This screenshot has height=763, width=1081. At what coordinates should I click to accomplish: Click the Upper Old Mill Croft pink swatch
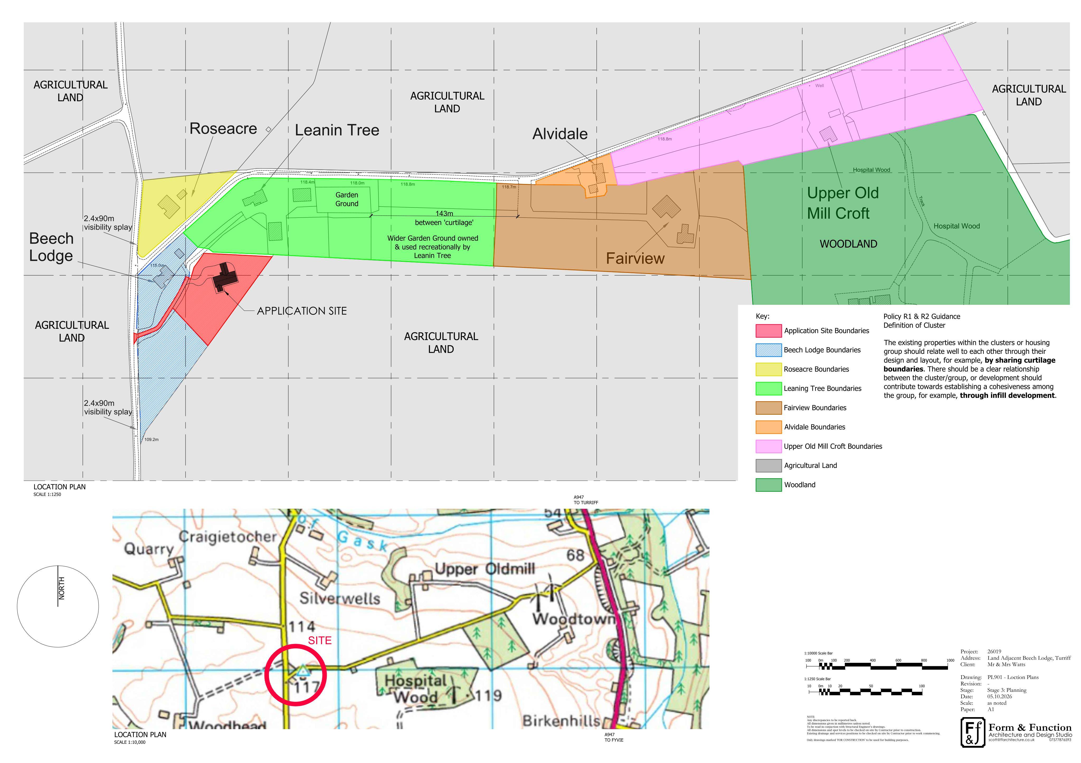point(768,446)
